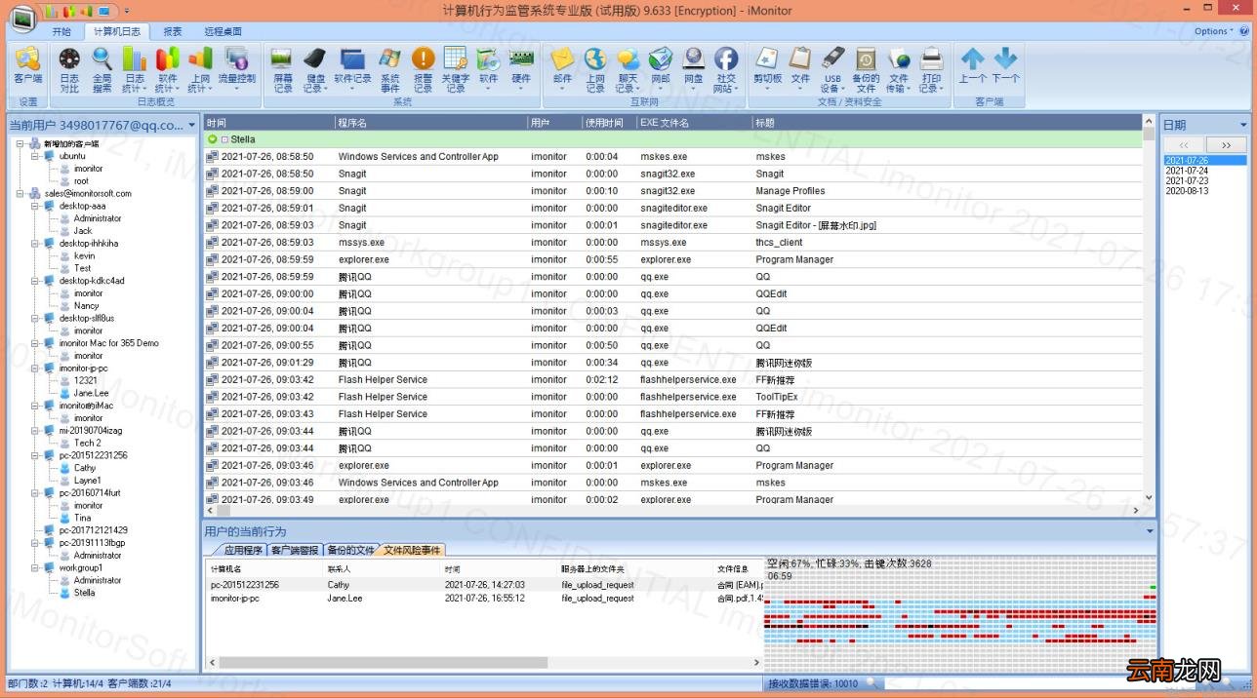Click the >> next date button
1257x698 pixels.
(x=1227, y=144)
